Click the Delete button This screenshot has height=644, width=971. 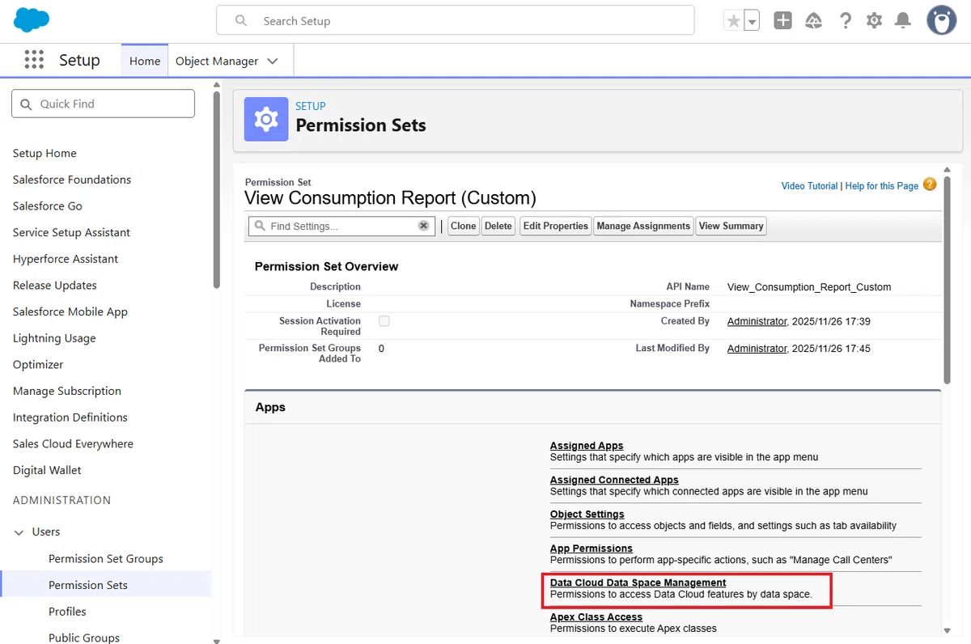[498, 226]
